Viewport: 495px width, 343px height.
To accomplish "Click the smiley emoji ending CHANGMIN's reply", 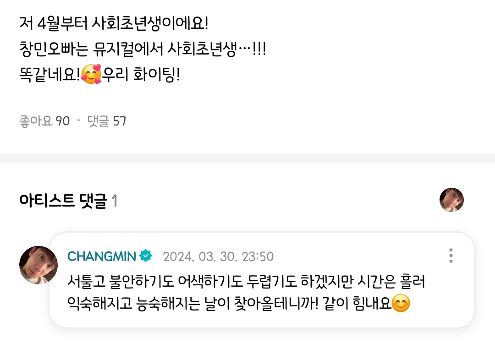I will [x=401, y=304].
